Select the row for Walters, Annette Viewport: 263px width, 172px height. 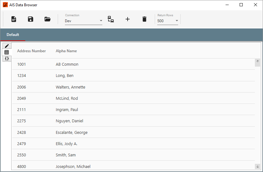71,87
